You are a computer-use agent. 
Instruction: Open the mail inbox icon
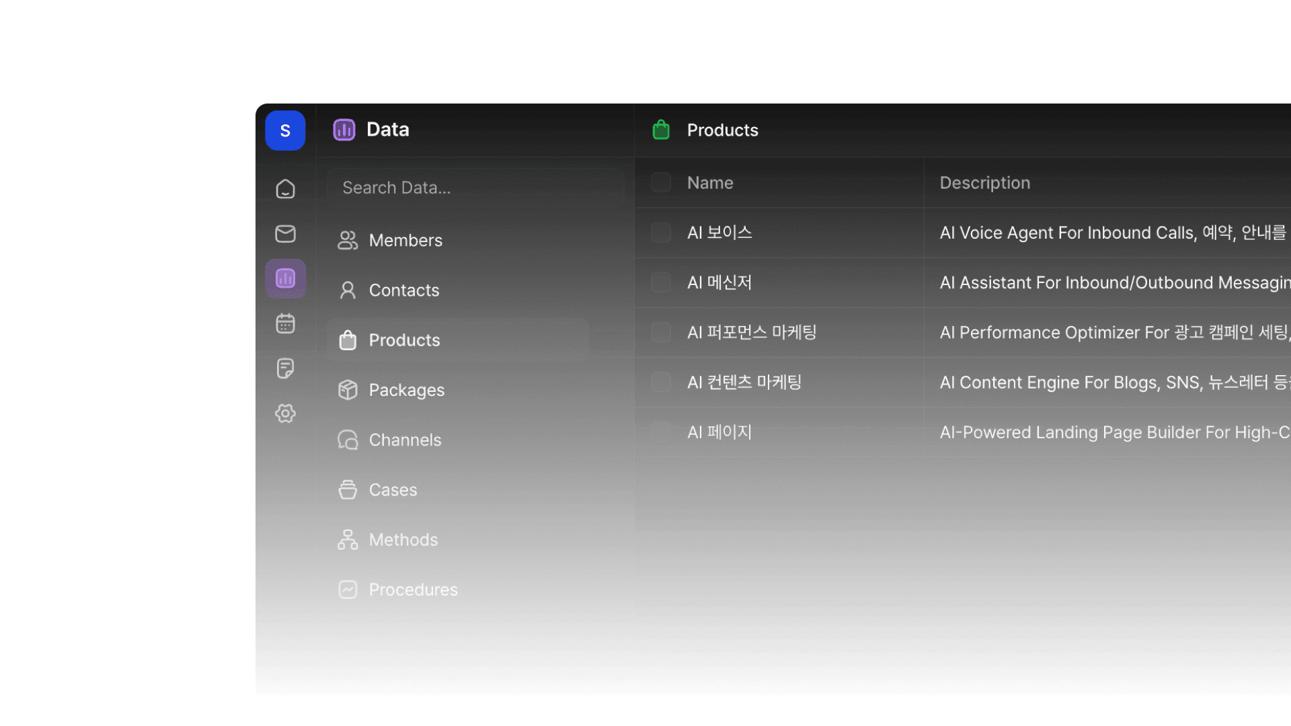pos(285,234)
